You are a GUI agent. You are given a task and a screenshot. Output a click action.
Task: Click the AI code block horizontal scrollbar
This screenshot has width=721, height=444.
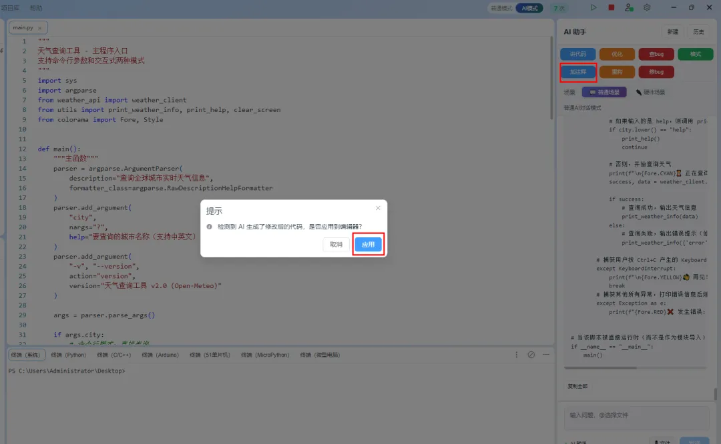pyautogui.click(x=601, y=368)
